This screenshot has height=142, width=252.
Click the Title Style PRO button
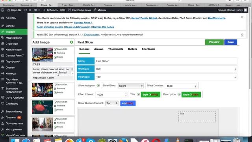150,95
